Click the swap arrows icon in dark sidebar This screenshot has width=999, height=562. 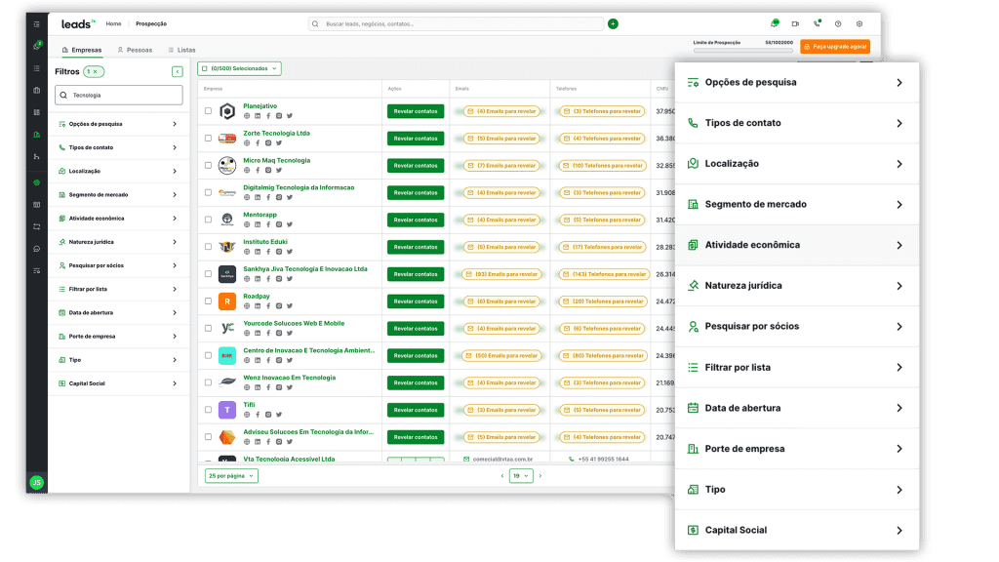[36, 226]
